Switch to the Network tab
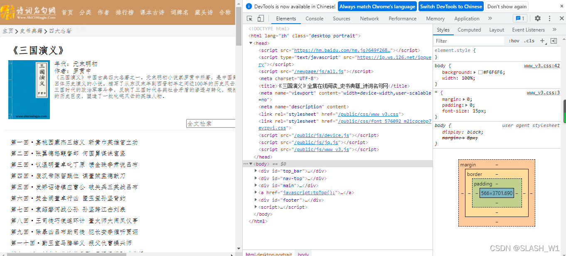This screenshot has height=256, width=566. 369,18
